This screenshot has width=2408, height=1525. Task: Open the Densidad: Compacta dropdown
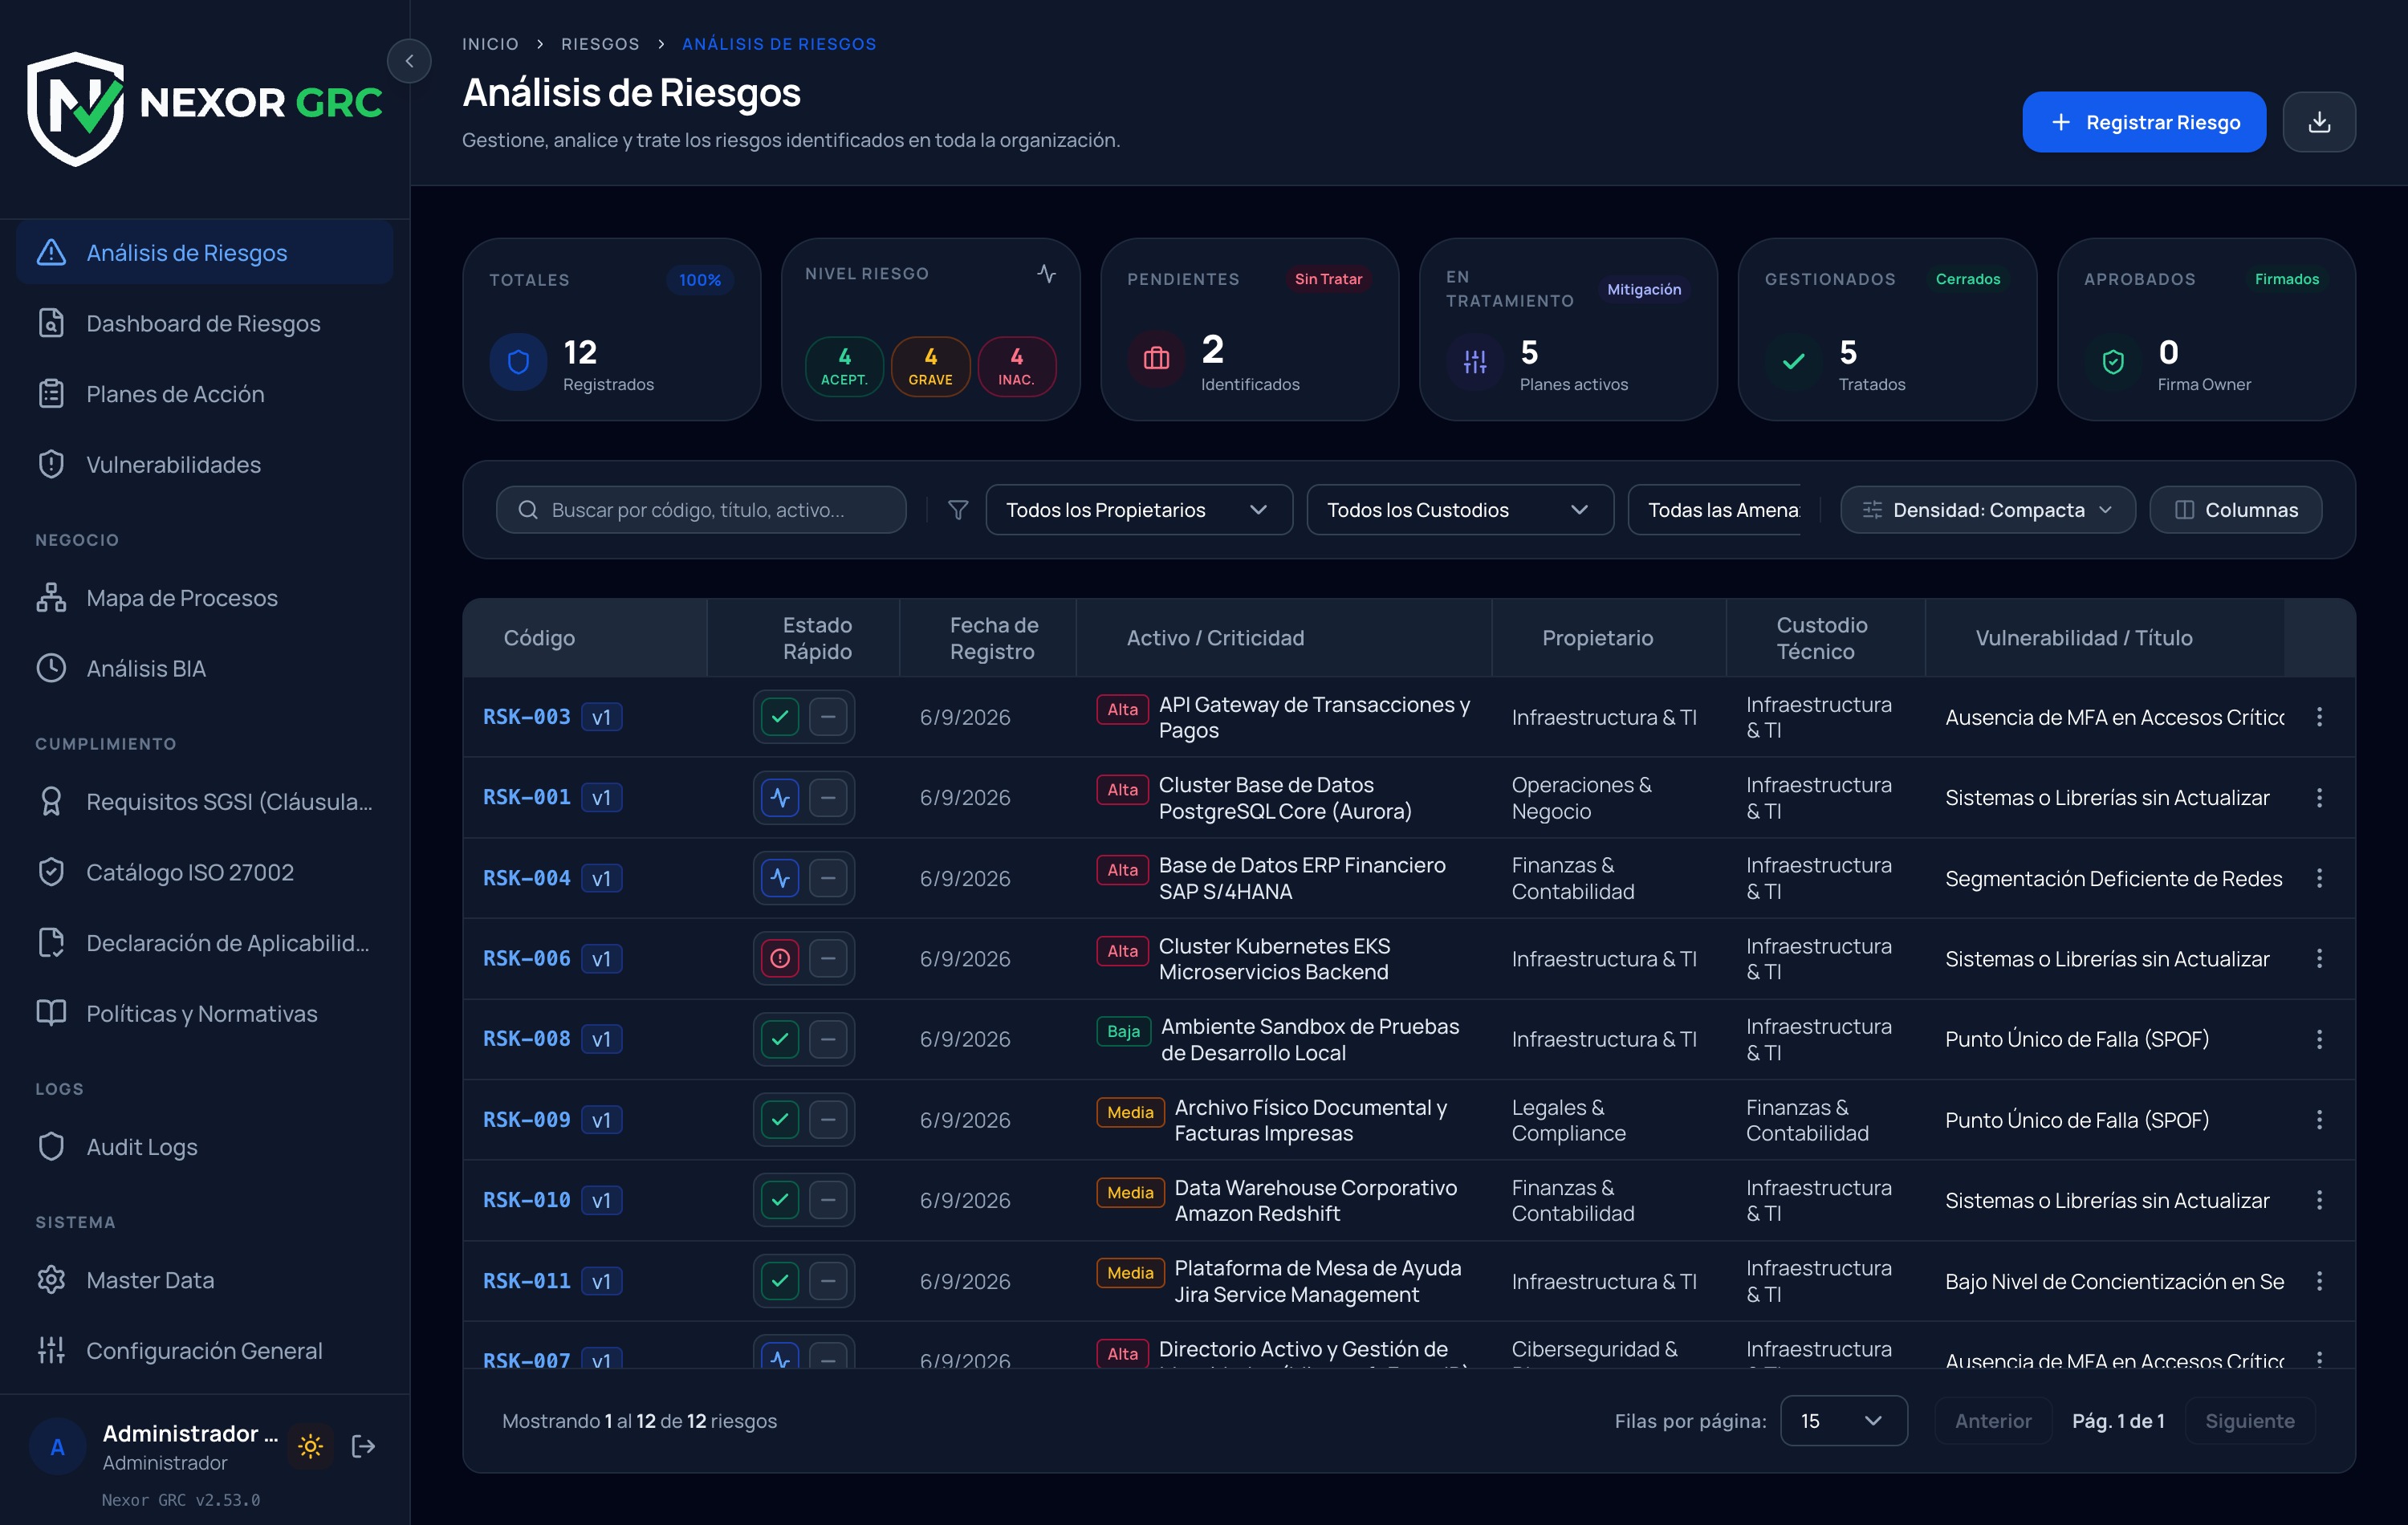coord(1988,510)
